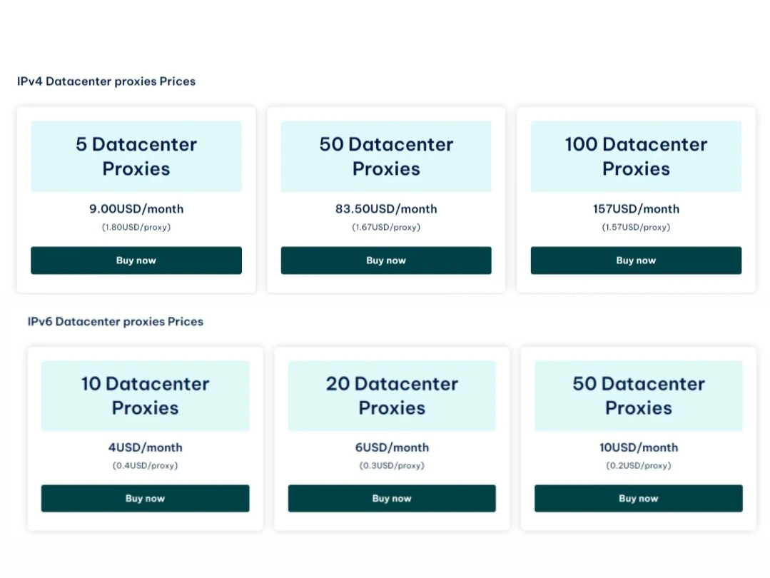This screenshot has width=770, height=578.
Task: Click Buy now for 5 Datacenter Proxies
Action: click(x=136, y=260)
